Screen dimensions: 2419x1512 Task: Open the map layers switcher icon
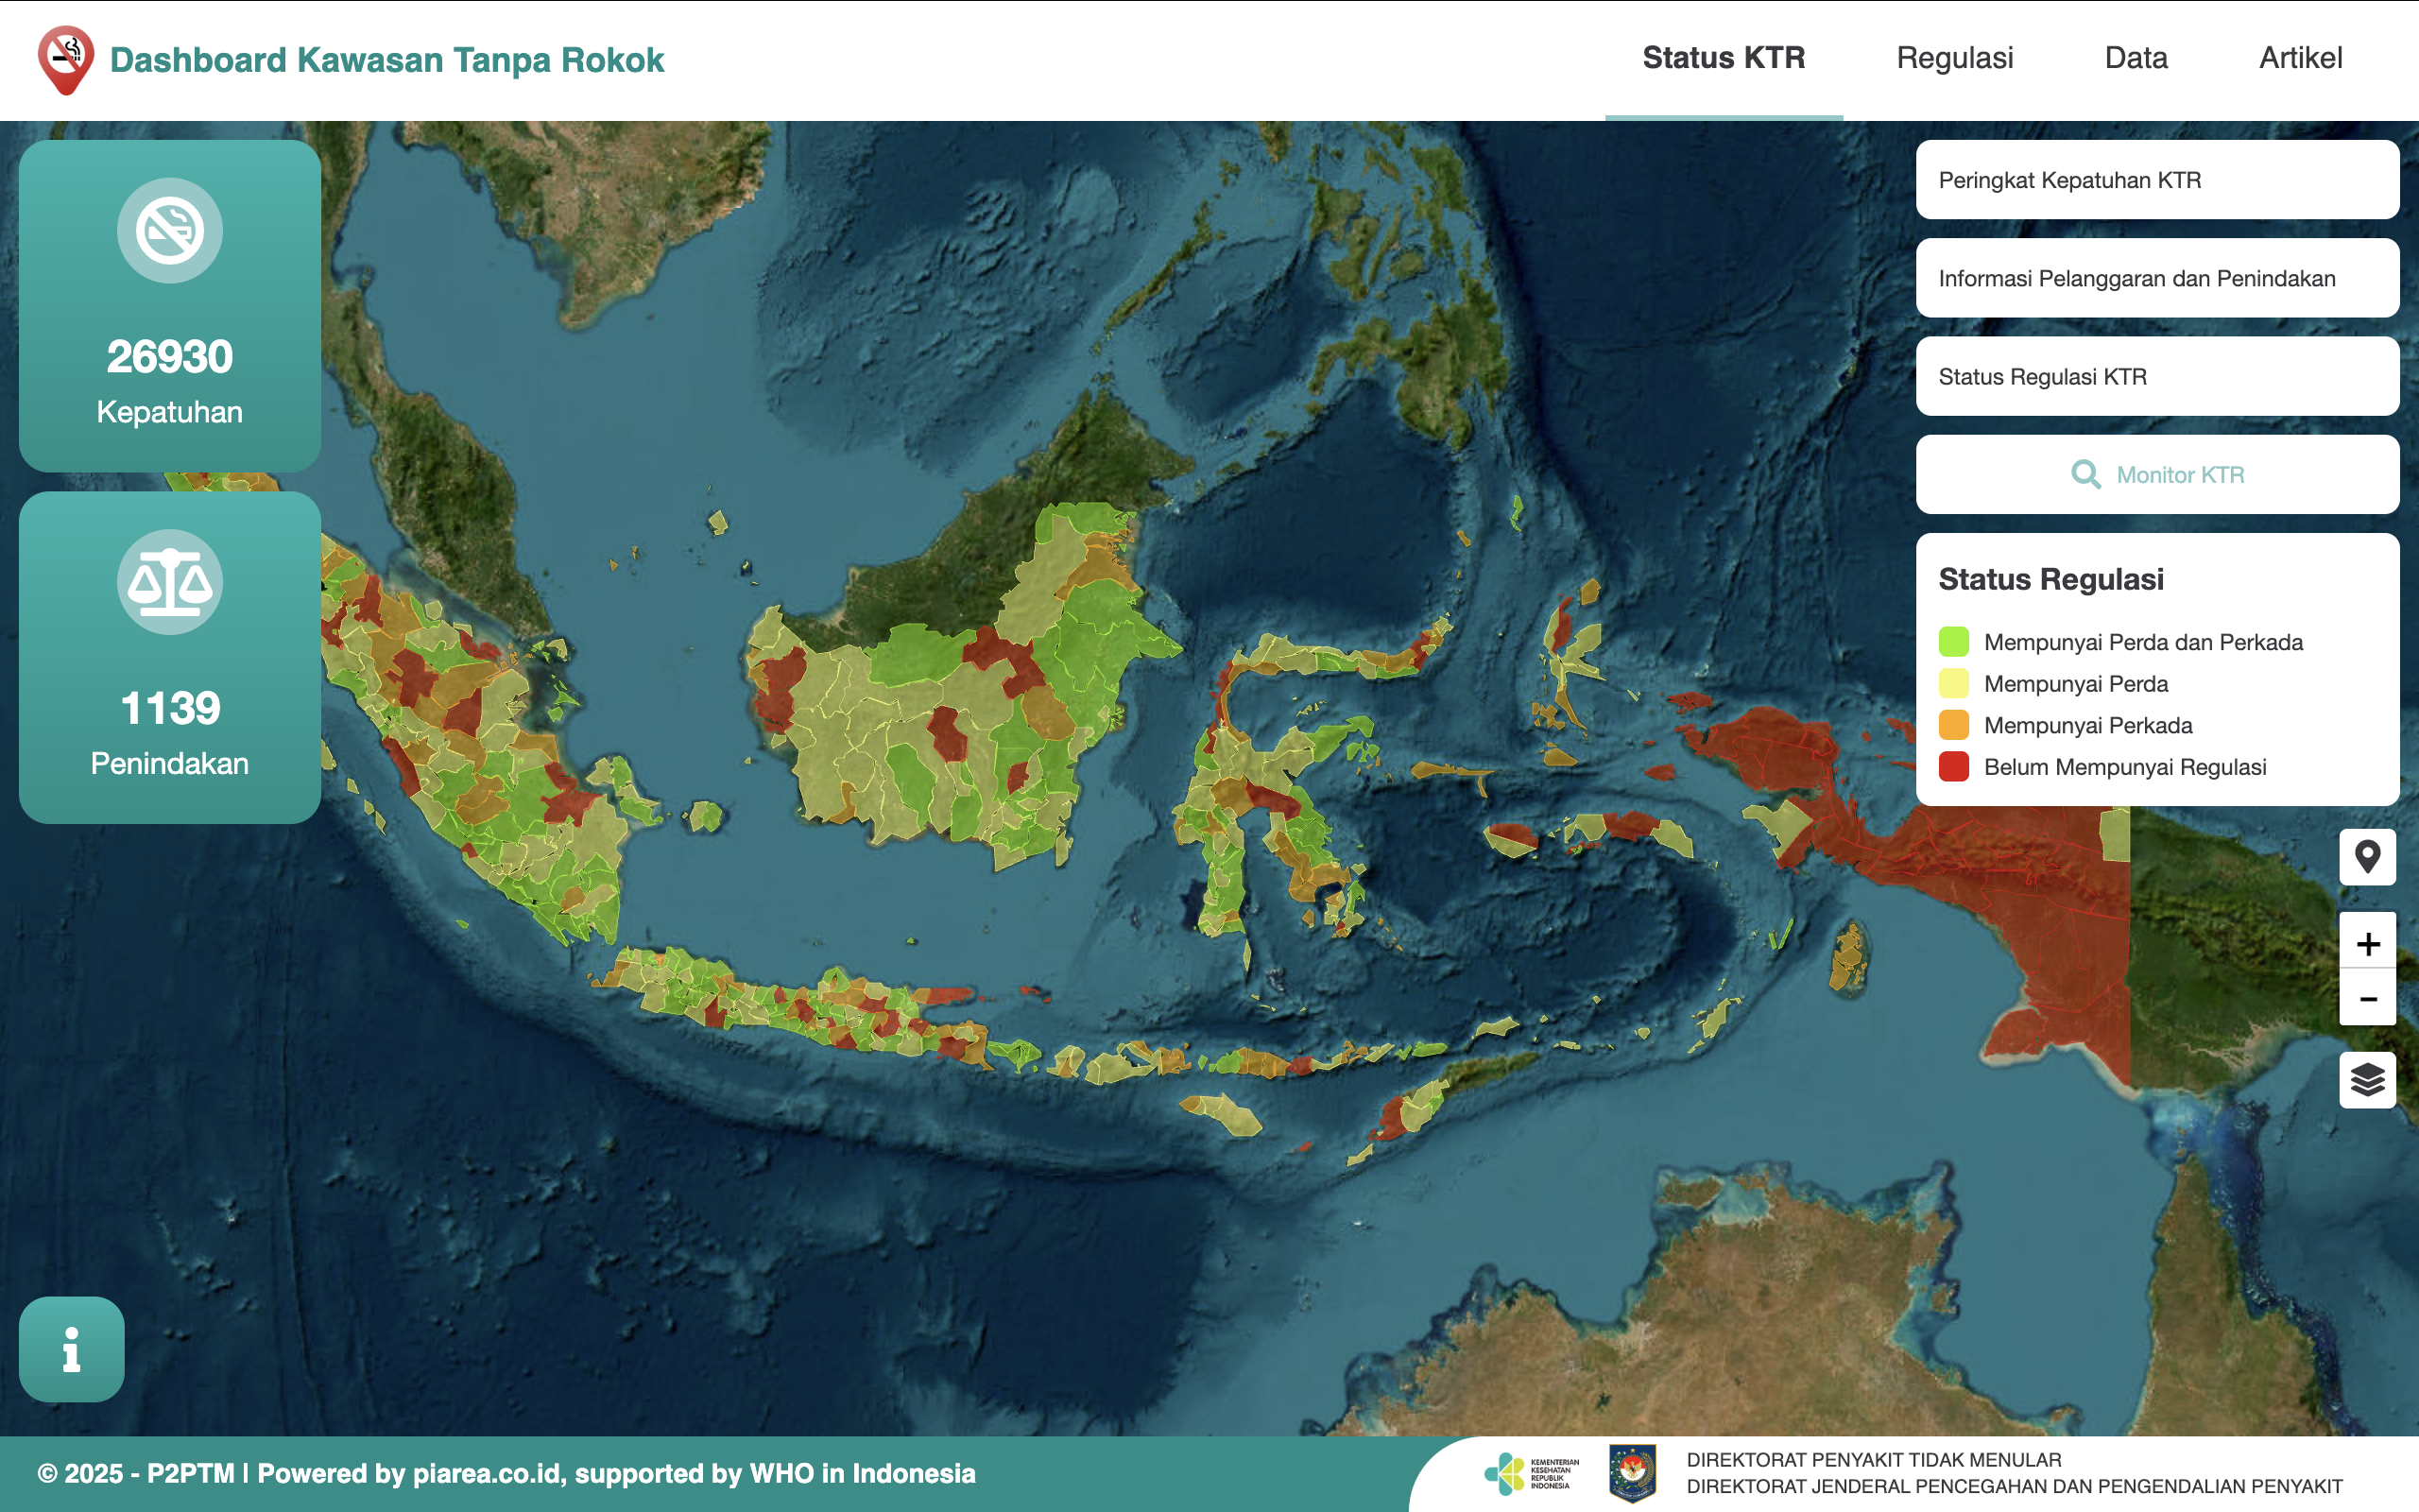tap(2367, 1078)
